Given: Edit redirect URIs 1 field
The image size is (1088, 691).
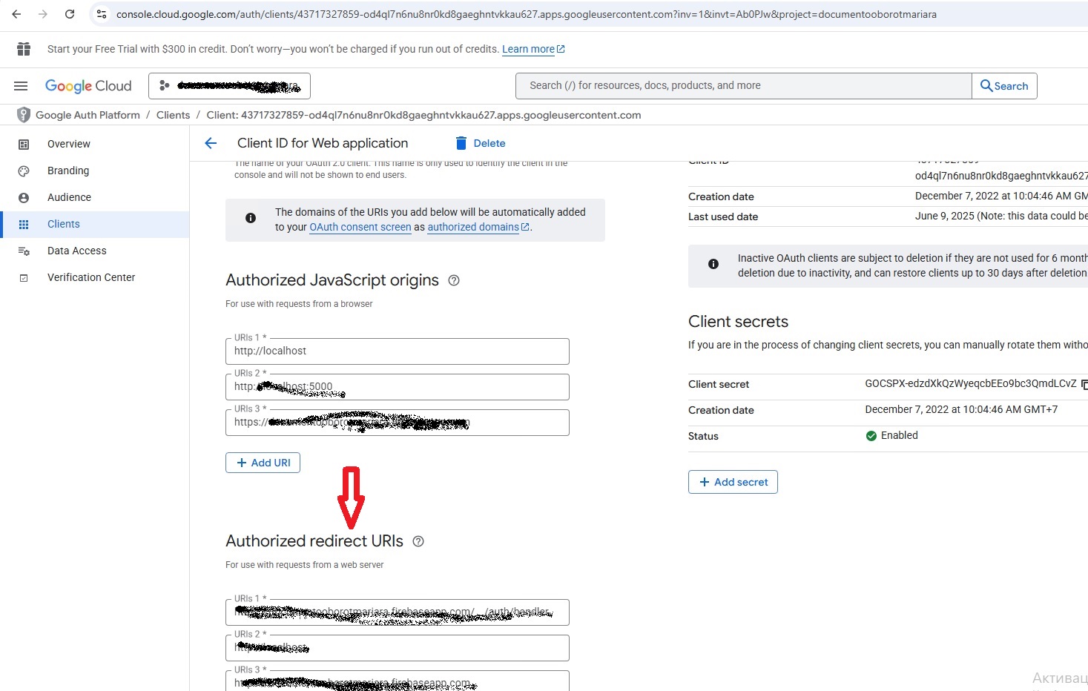Looking at the screenshot, I should tap(398, 612).
